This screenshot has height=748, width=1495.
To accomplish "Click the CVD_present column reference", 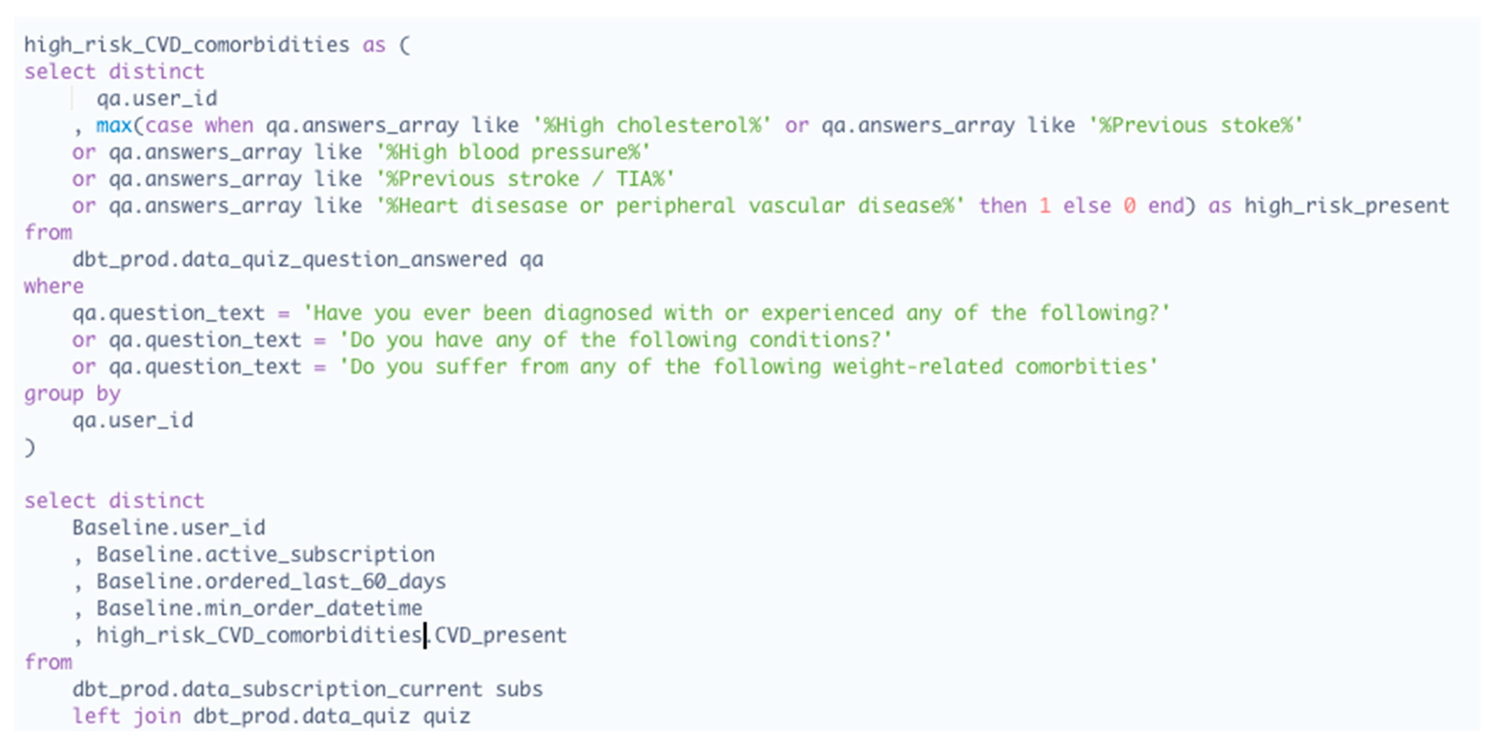I will click(500, 635).
